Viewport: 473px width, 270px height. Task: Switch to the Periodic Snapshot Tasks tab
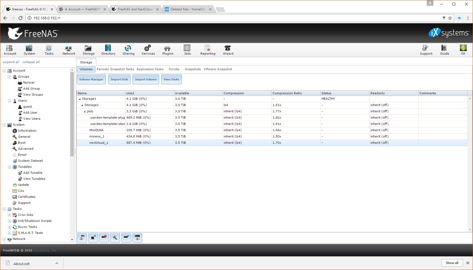115,69
